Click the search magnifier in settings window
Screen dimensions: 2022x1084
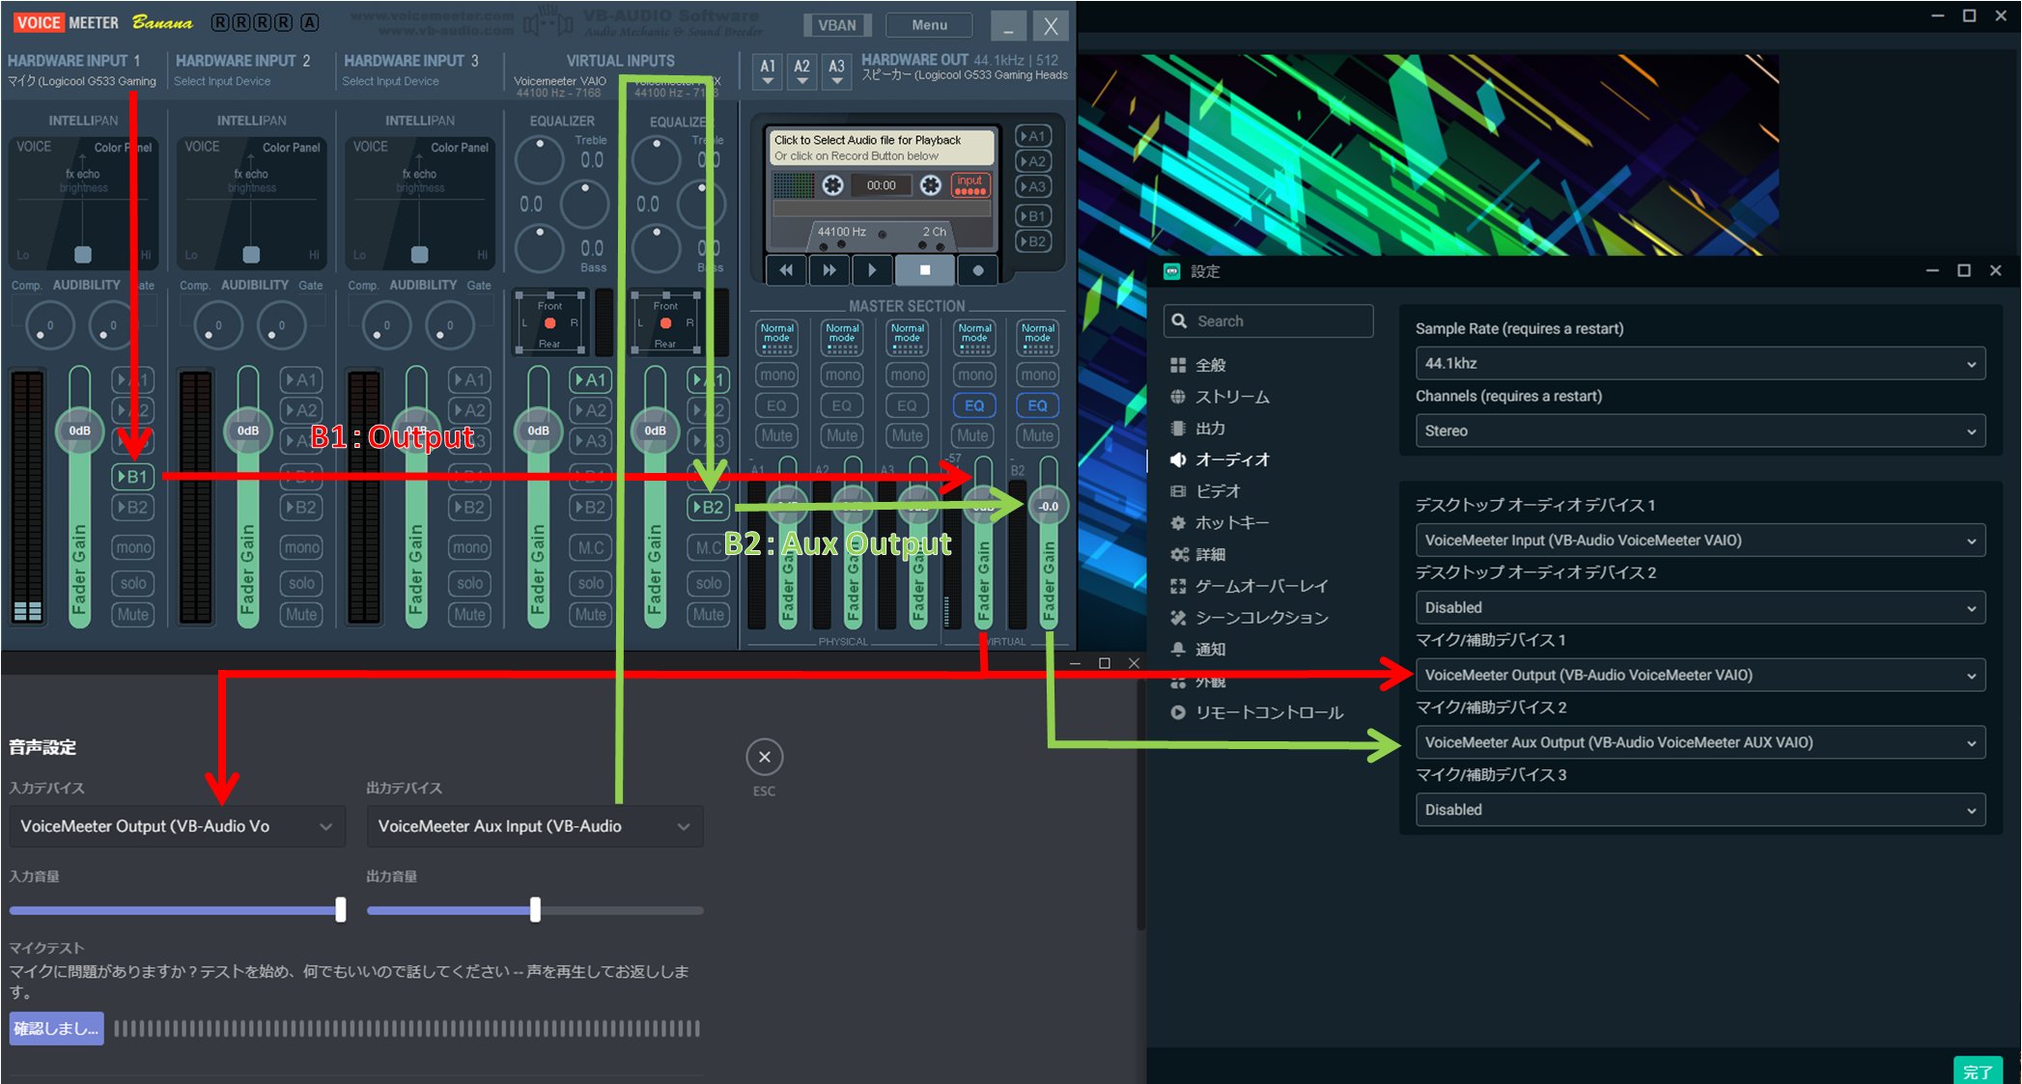tap(1179, 321)
